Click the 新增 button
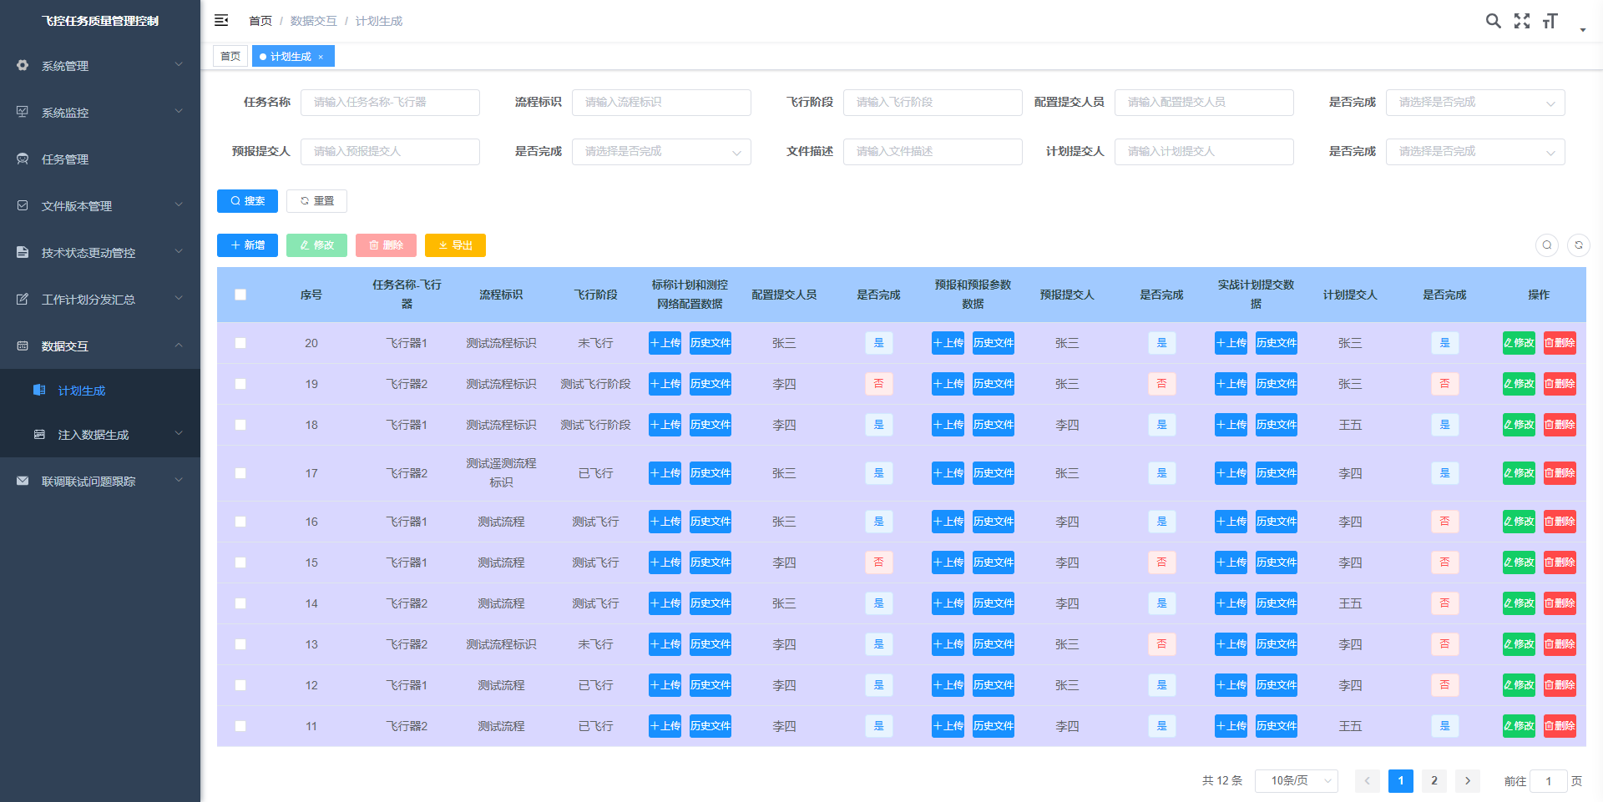The width and height of the screenshot is (1603, 802). click(247, 245)
